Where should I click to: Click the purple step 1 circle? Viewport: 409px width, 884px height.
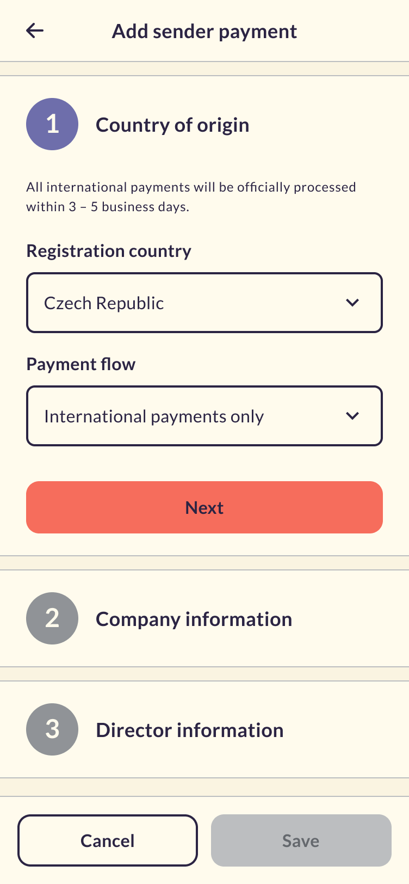(x=52, y=124)
